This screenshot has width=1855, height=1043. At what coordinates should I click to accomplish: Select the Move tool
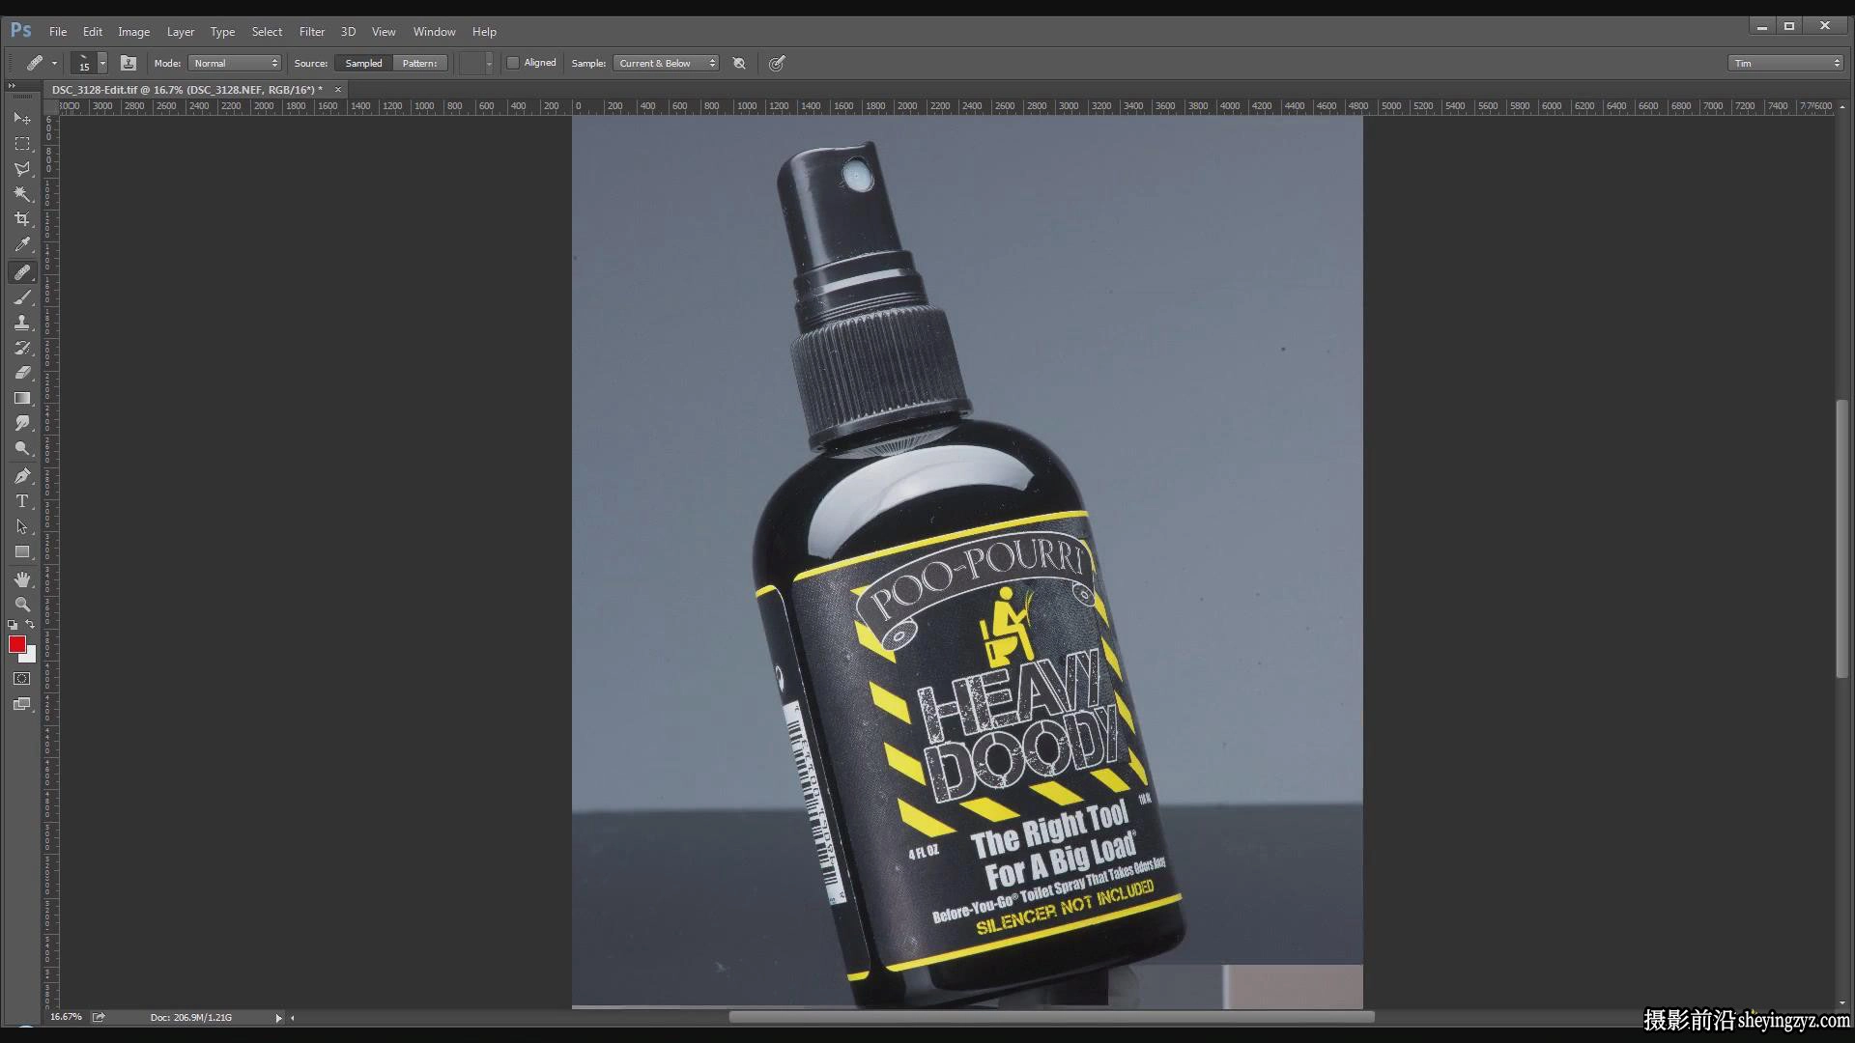click(22, 119)
